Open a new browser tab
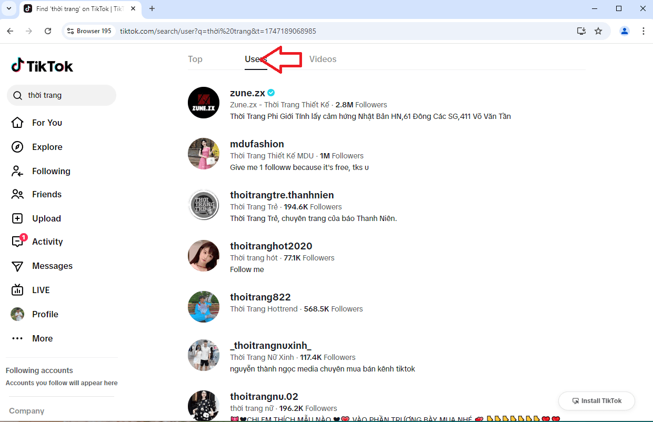 (x=152, y=8)
